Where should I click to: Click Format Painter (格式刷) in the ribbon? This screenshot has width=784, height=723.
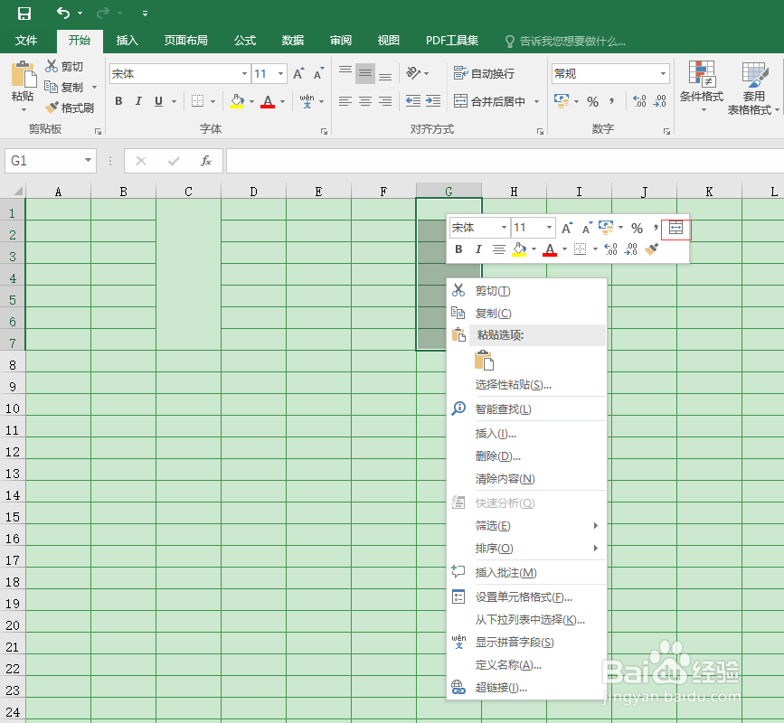(69, 108)
